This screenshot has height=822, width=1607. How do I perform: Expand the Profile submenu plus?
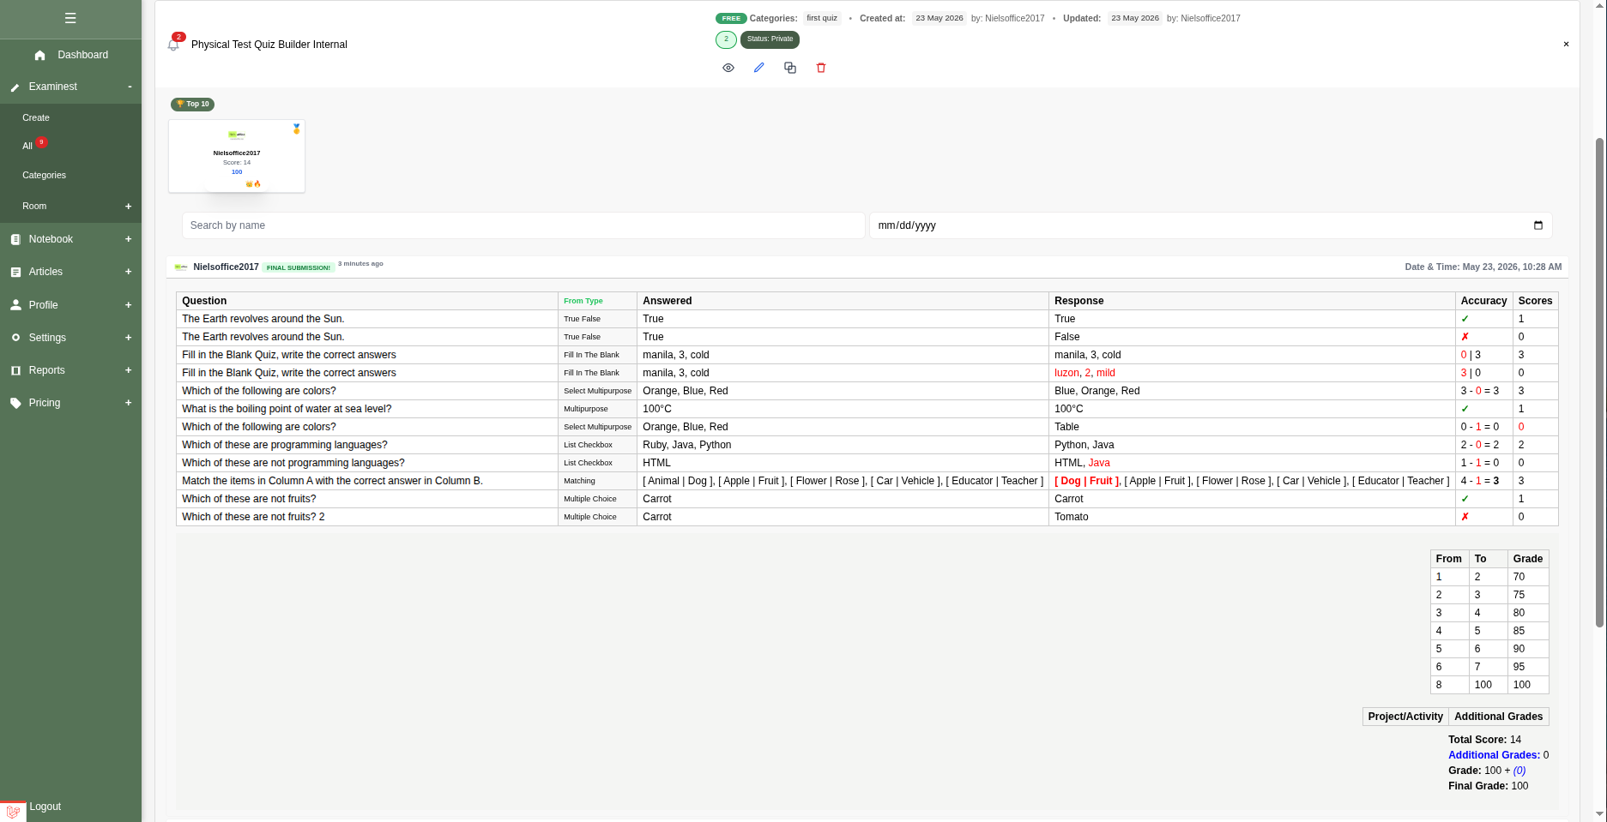click(129, 305)
